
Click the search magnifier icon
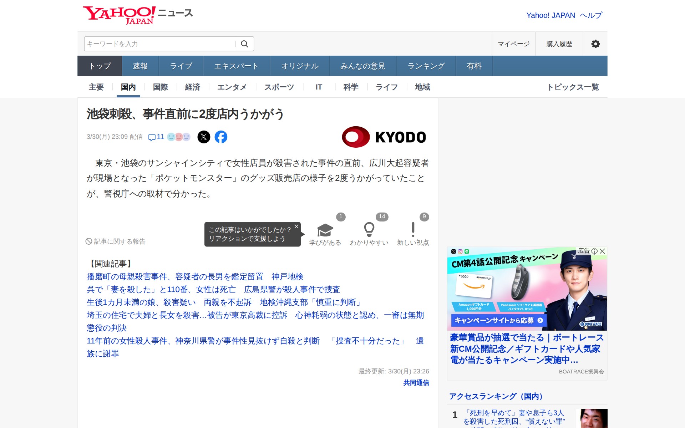(x=244, y=44)
